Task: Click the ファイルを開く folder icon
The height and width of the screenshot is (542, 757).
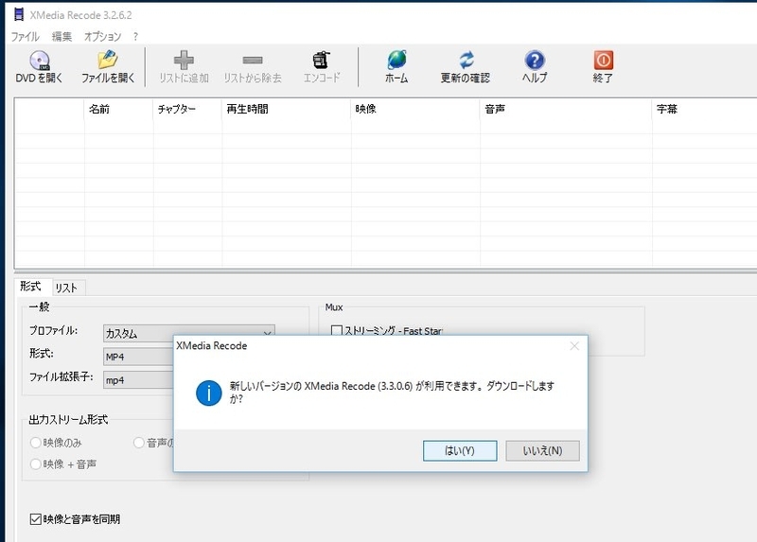Action: tap(108, 61)
